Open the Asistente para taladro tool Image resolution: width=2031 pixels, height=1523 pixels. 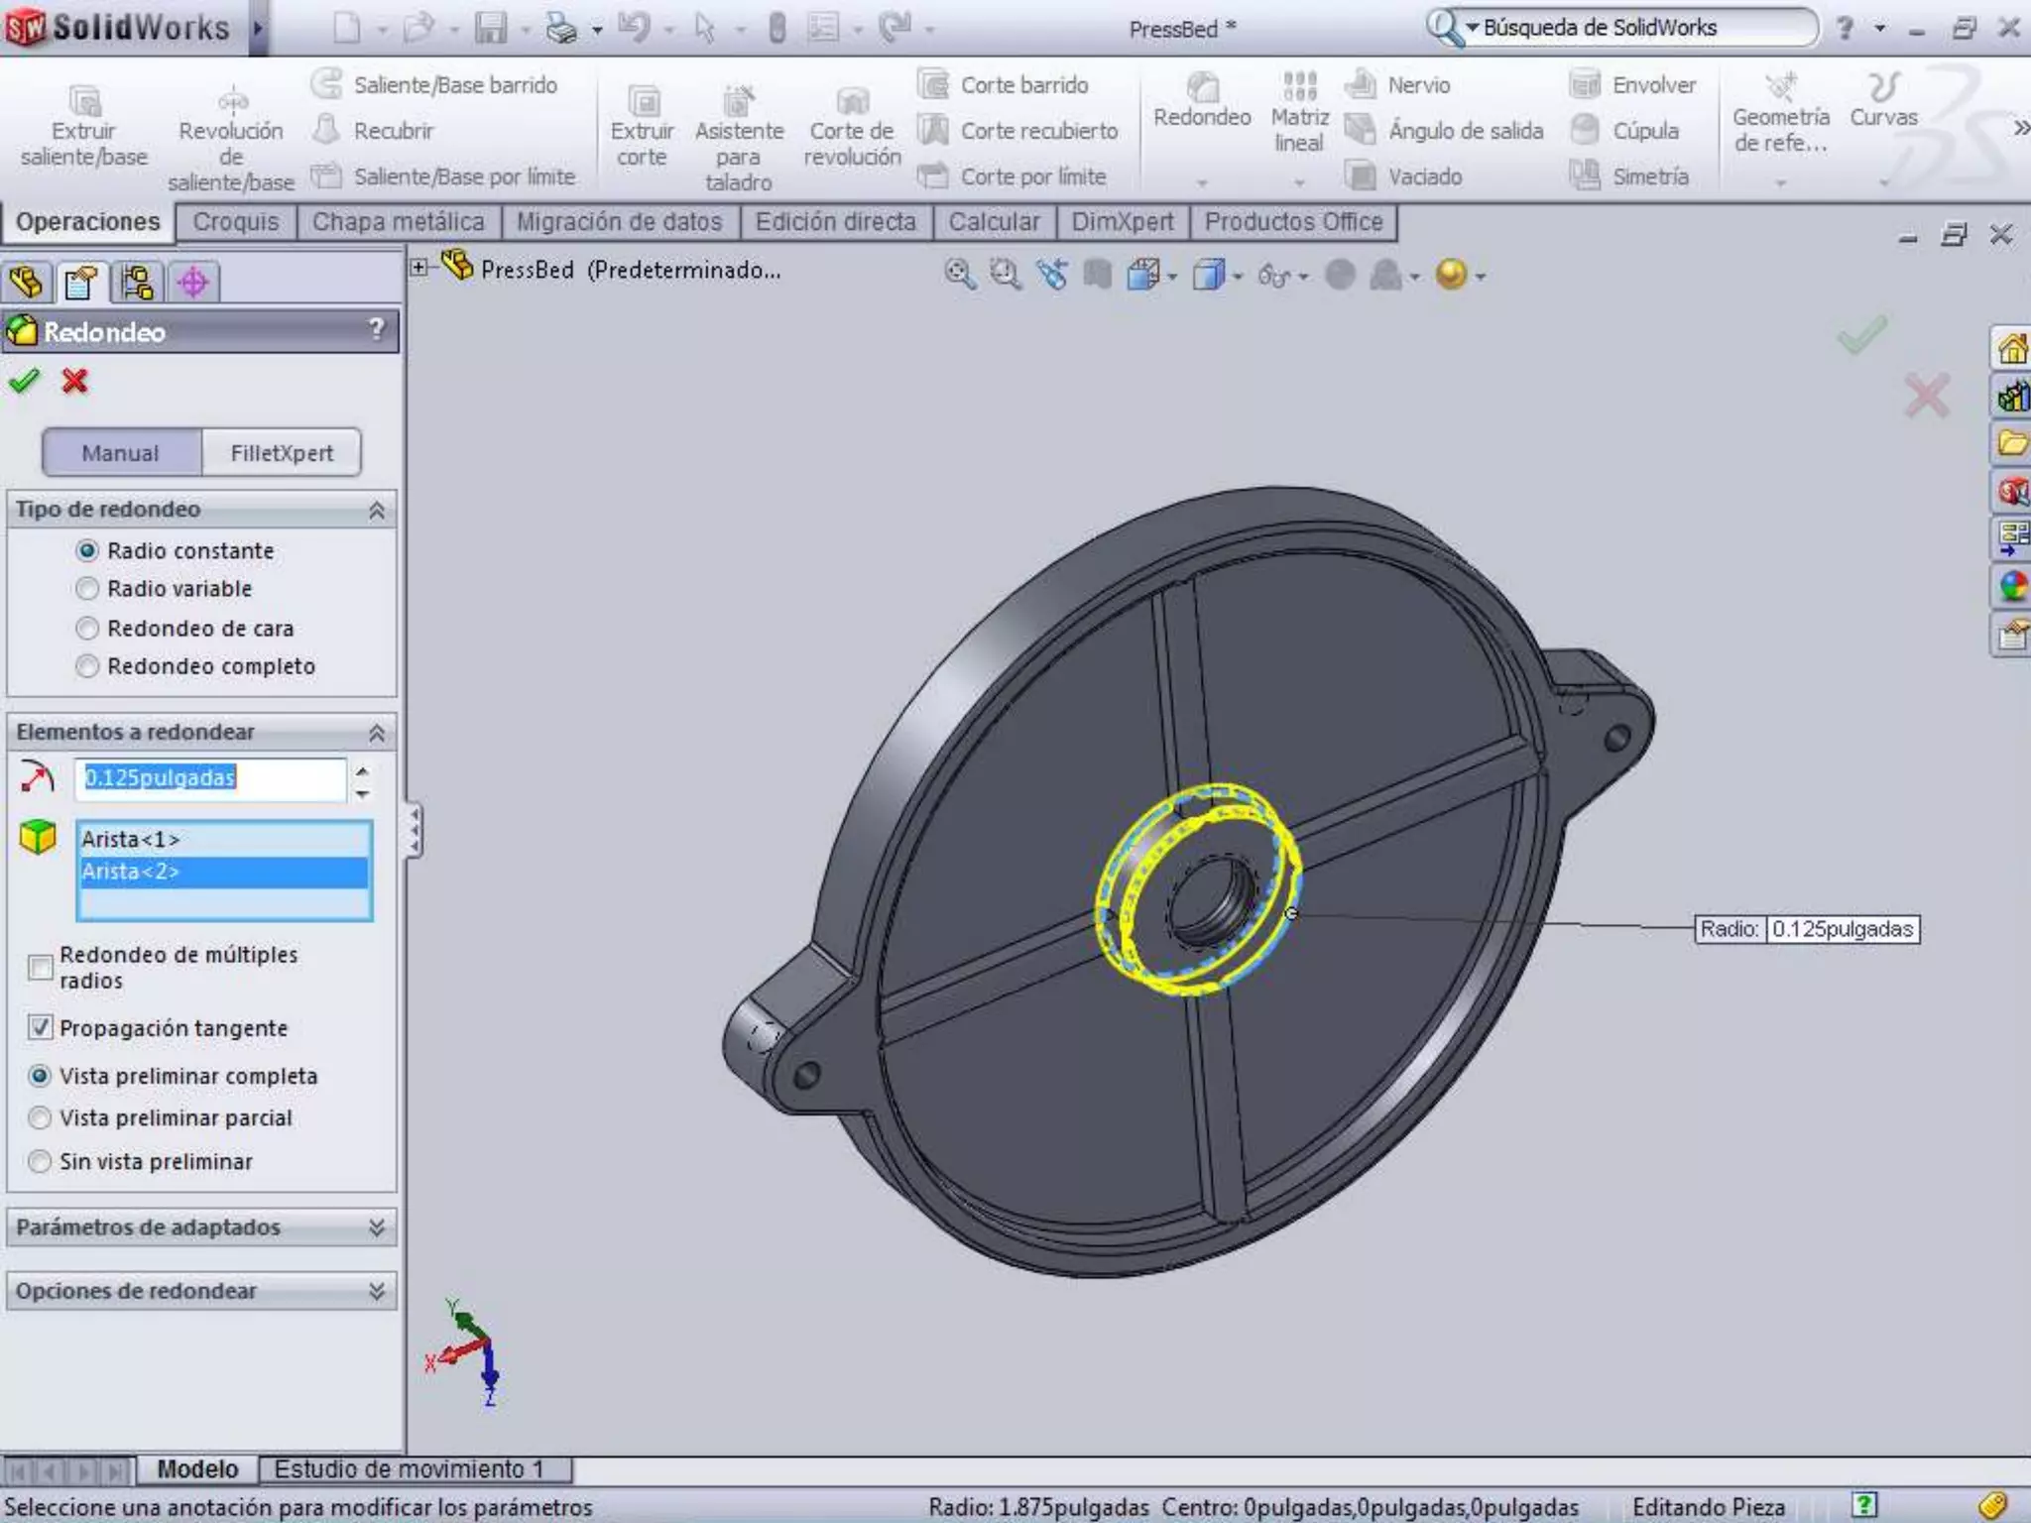click(x=738, y=100)
